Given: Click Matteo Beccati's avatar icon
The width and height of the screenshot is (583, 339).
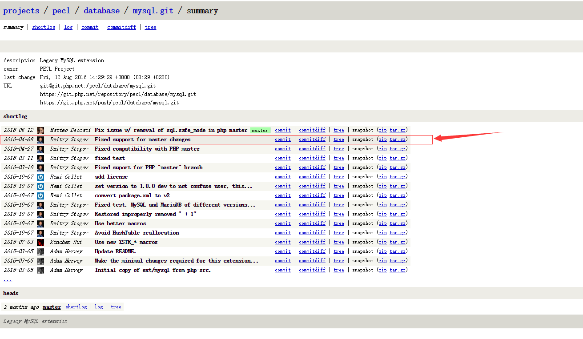Looking at the screenshot, I should pos(40,130).
